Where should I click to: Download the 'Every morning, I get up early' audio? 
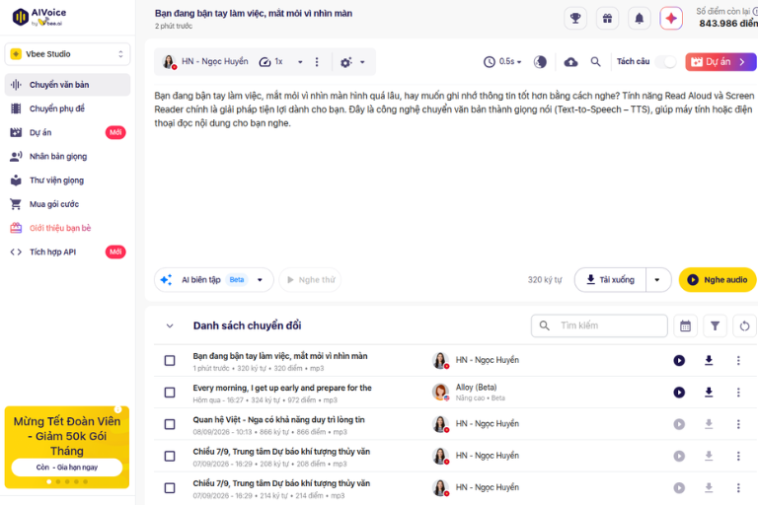(x=709, y=393)
